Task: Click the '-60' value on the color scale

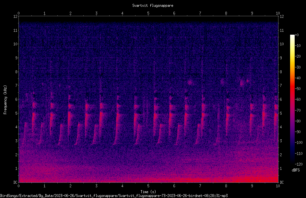Action: [x=298, y=99]
